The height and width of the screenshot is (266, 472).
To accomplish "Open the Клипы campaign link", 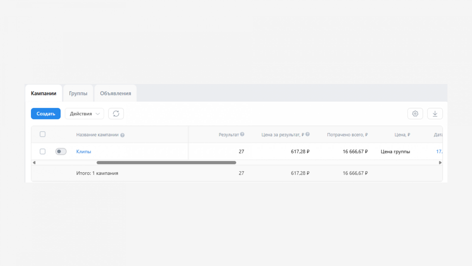I will click(x=83, y=152).
